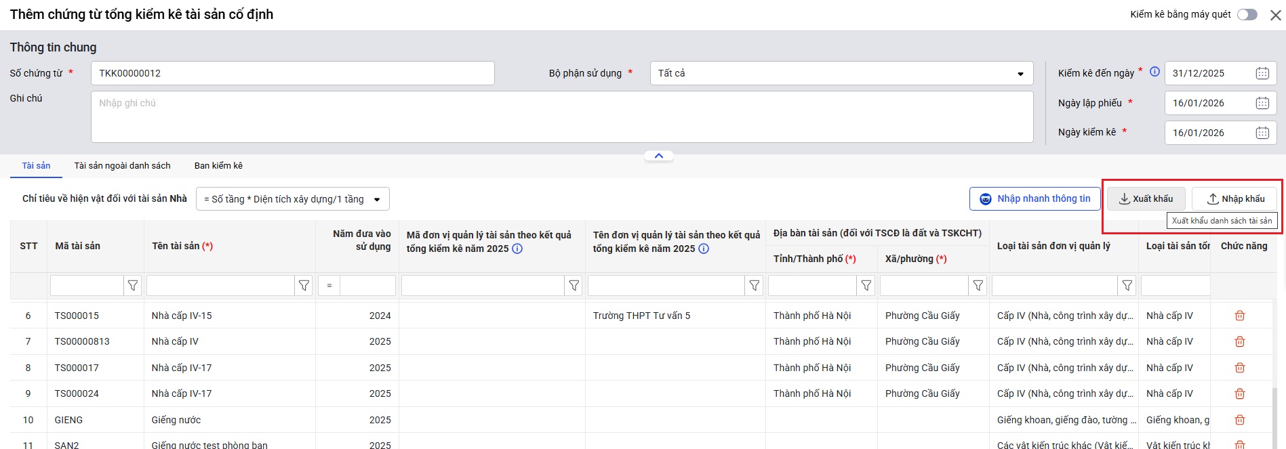Click the Xuất khẩu button
1286x449 pixels.
point(1146,198)
